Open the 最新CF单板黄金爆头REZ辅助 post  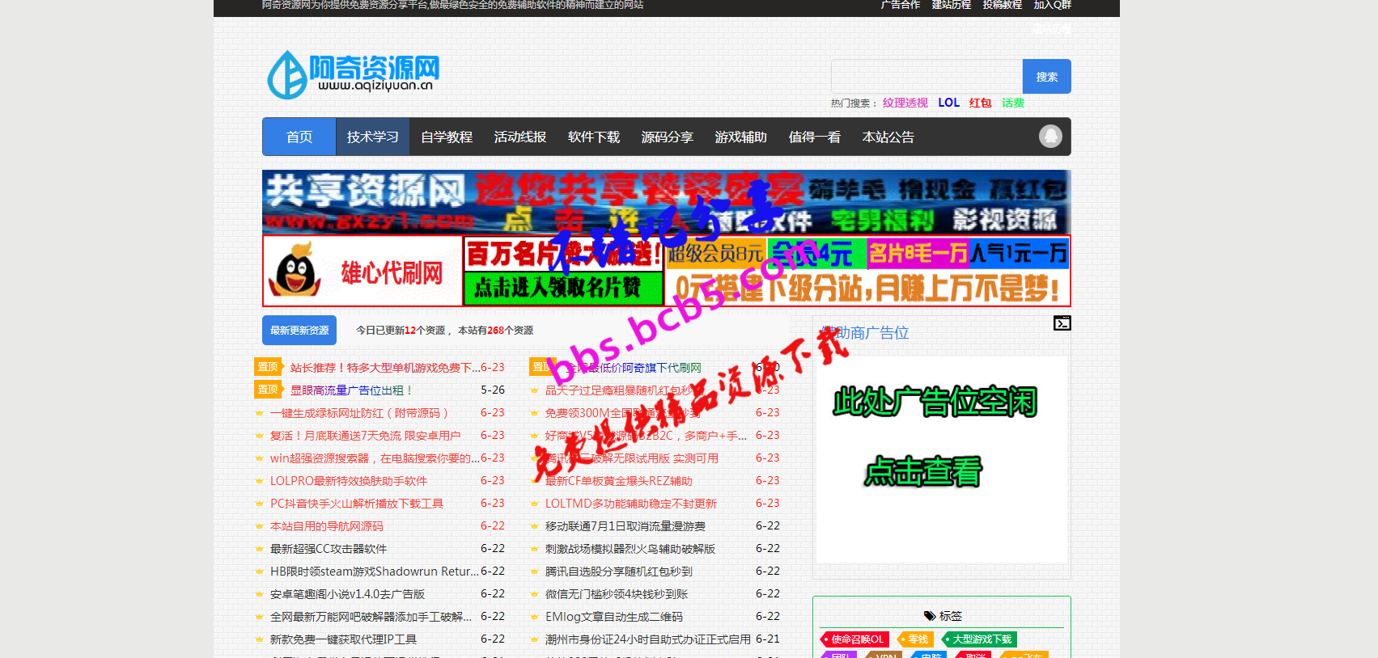coord(619,481)
